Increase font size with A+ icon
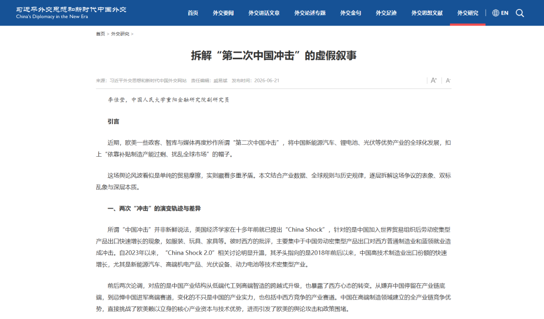544x319 pixels. (434, 80)
